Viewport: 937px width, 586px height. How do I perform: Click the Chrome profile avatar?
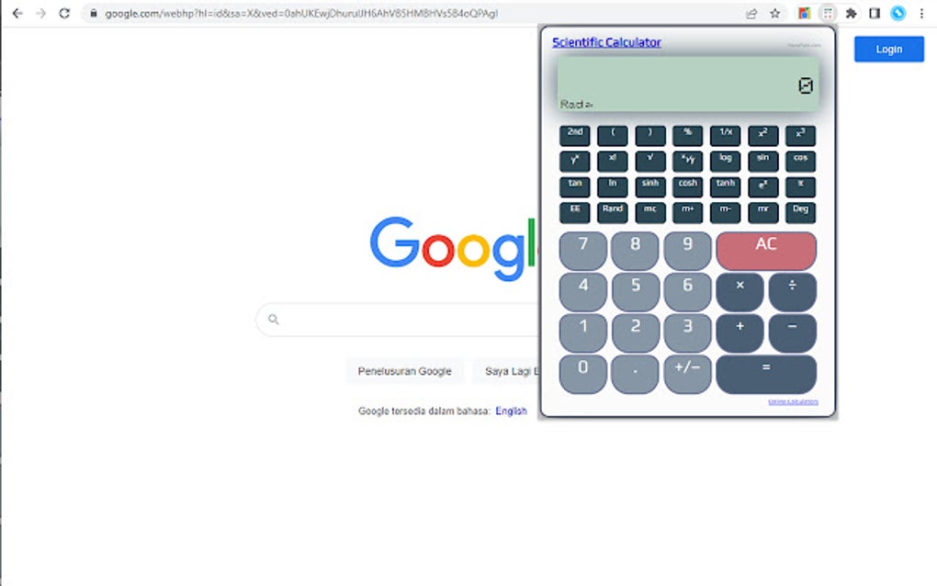[x=898, y=13]
